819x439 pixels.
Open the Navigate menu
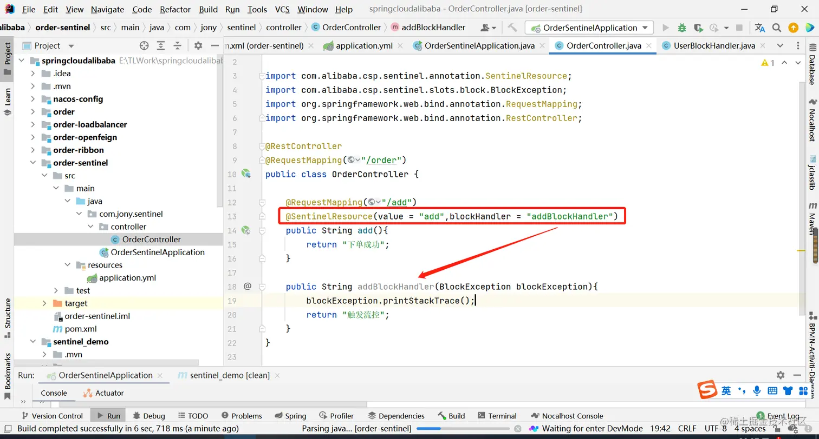(x=107, y=9)
